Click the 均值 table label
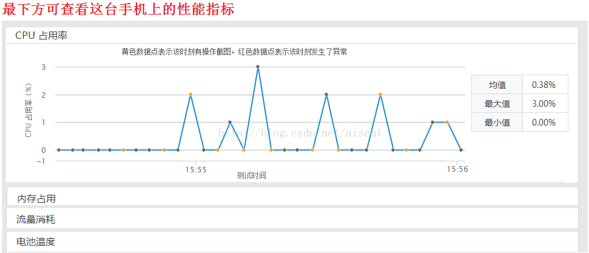 pyautogui.click(x=497, y=85)
